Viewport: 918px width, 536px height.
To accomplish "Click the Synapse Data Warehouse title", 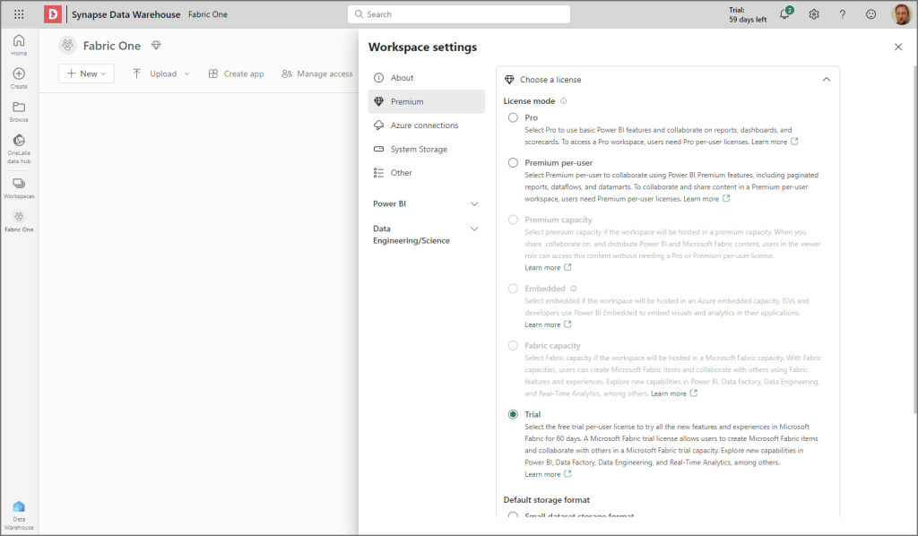I will (x=126, y=14).
